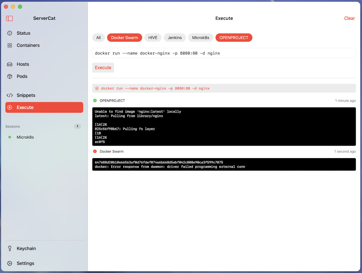Image resolution: width=362 pixels, height=273 pixels.
Task: Click the green success icon beside OPENPROJECT
Action: click(95, 100)
